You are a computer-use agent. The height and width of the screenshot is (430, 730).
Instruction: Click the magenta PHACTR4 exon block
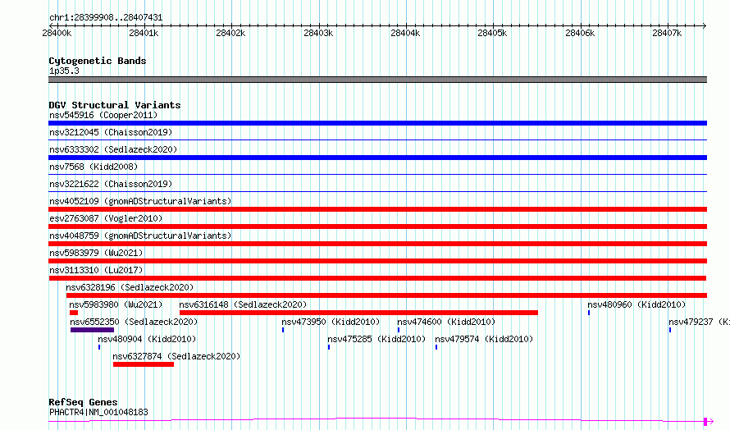(x=705, y=422)
